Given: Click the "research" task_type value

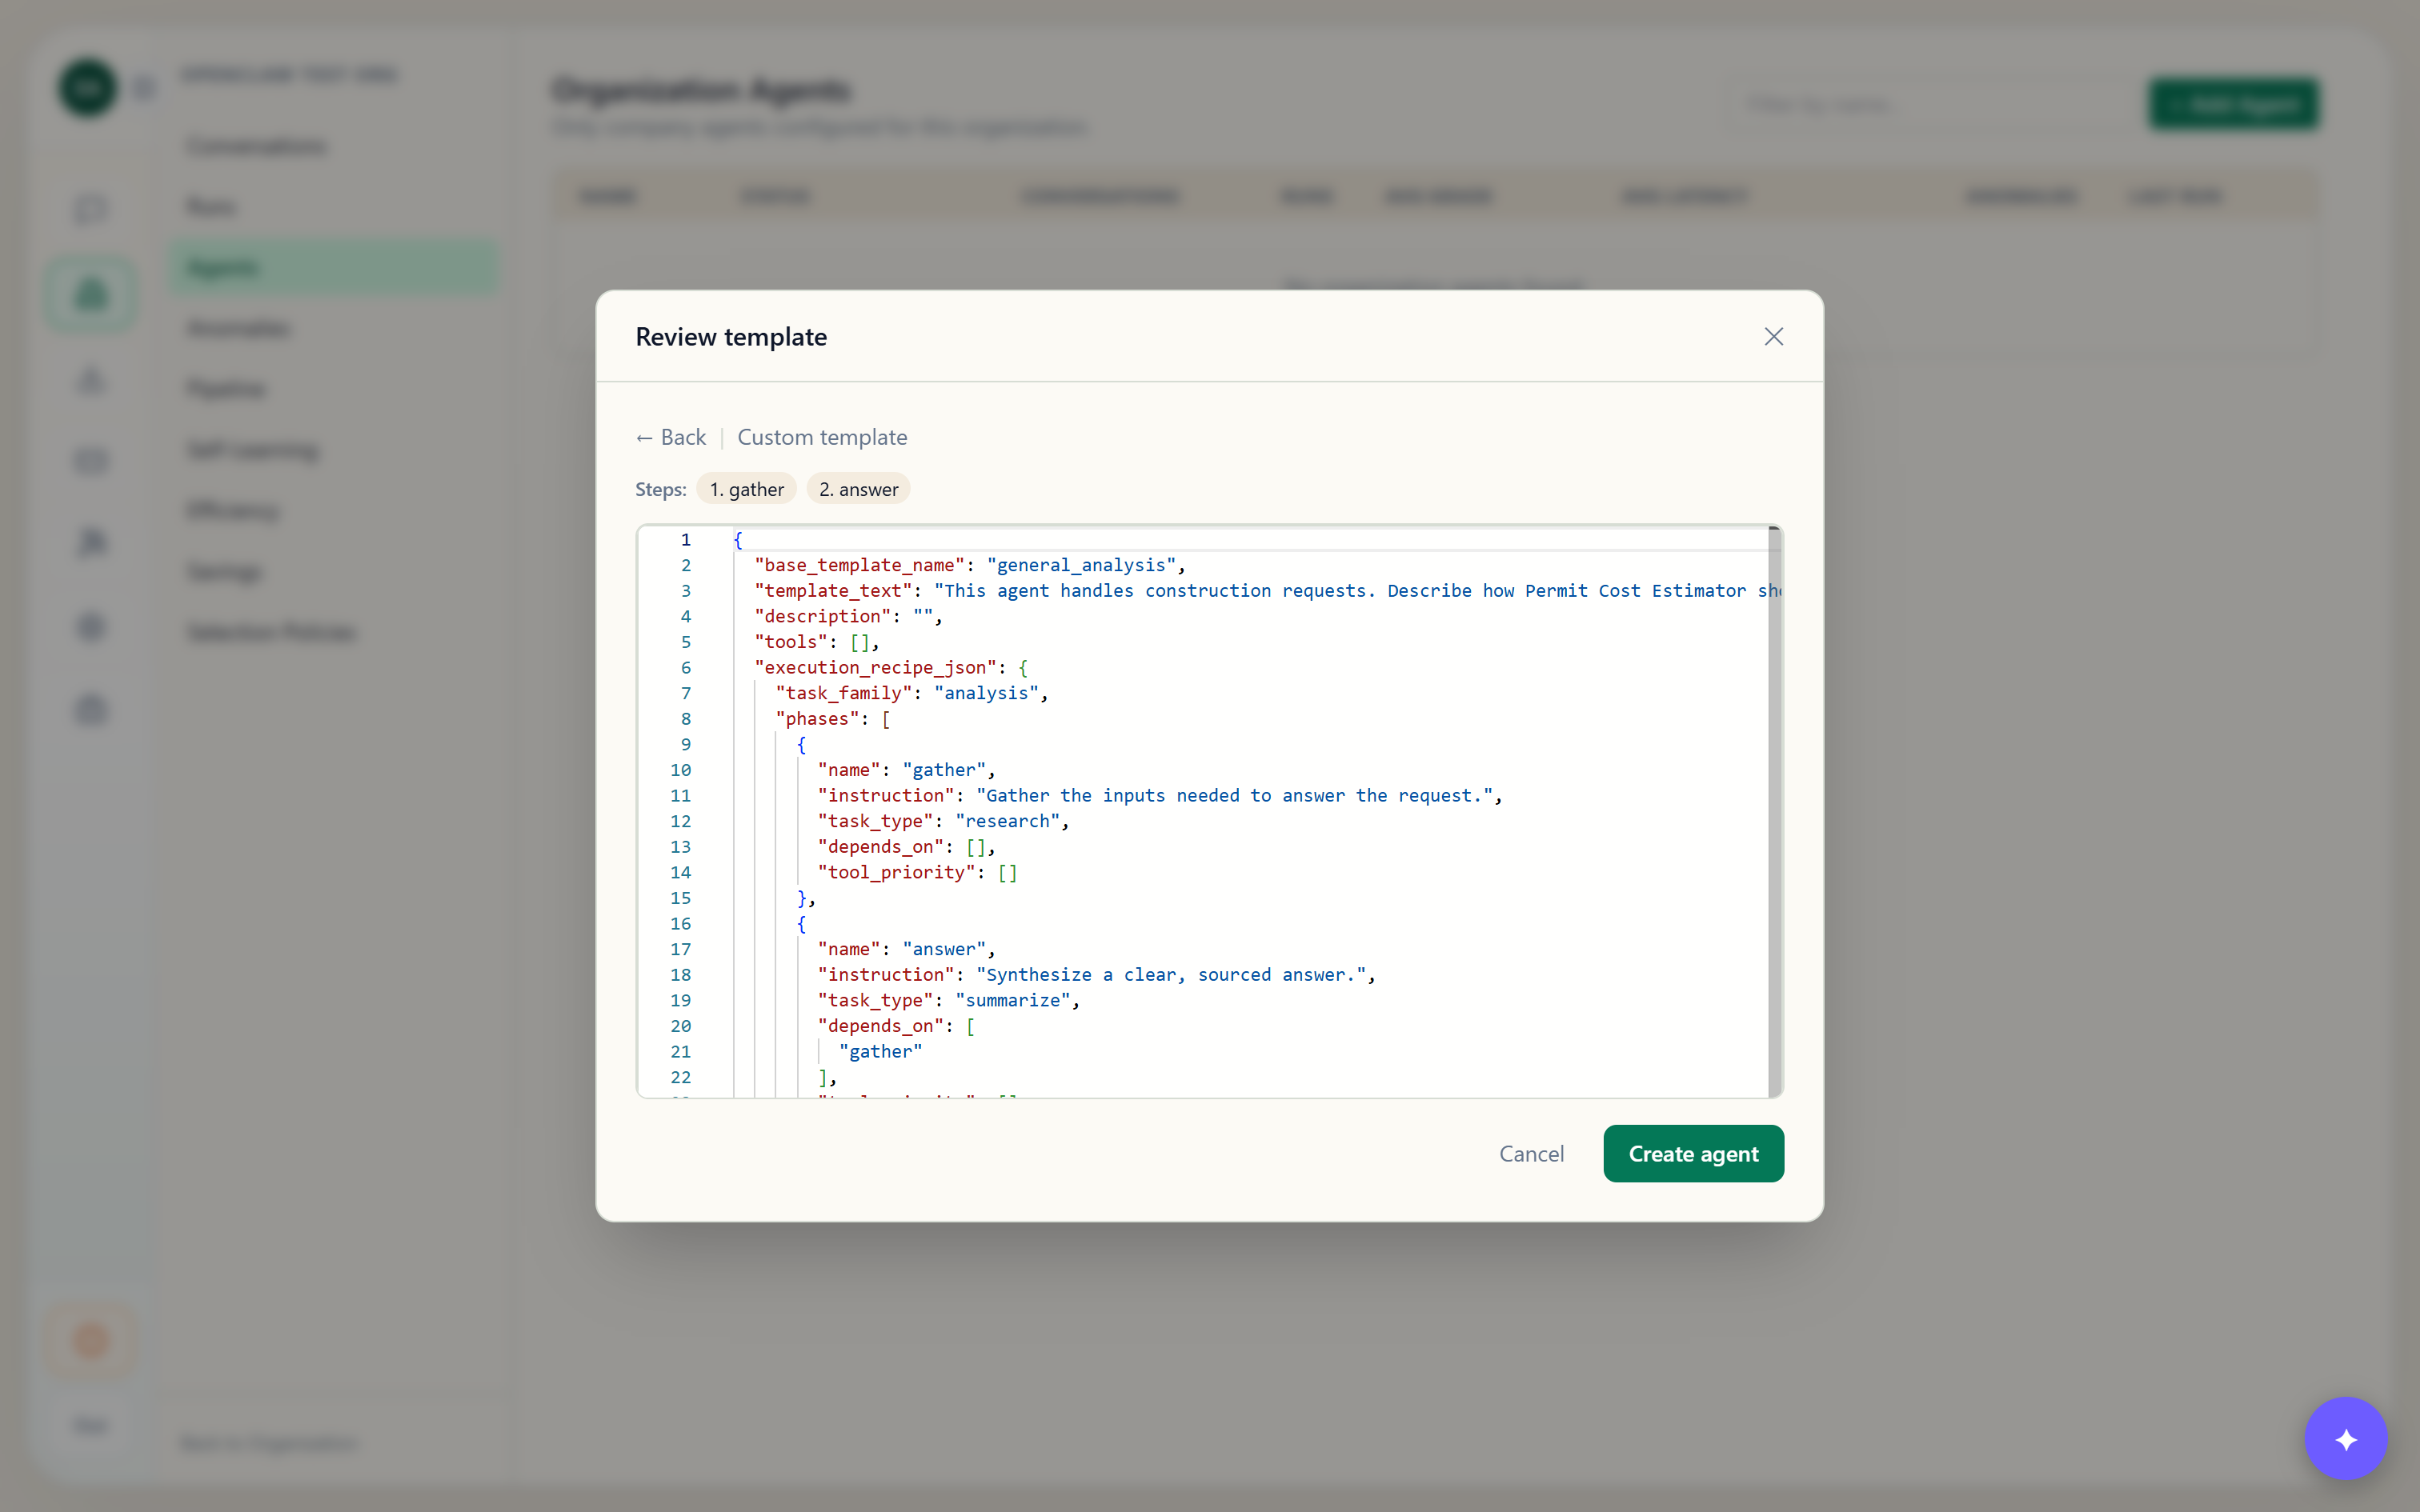Looking at the screenshot, I should coord(1007,821).
